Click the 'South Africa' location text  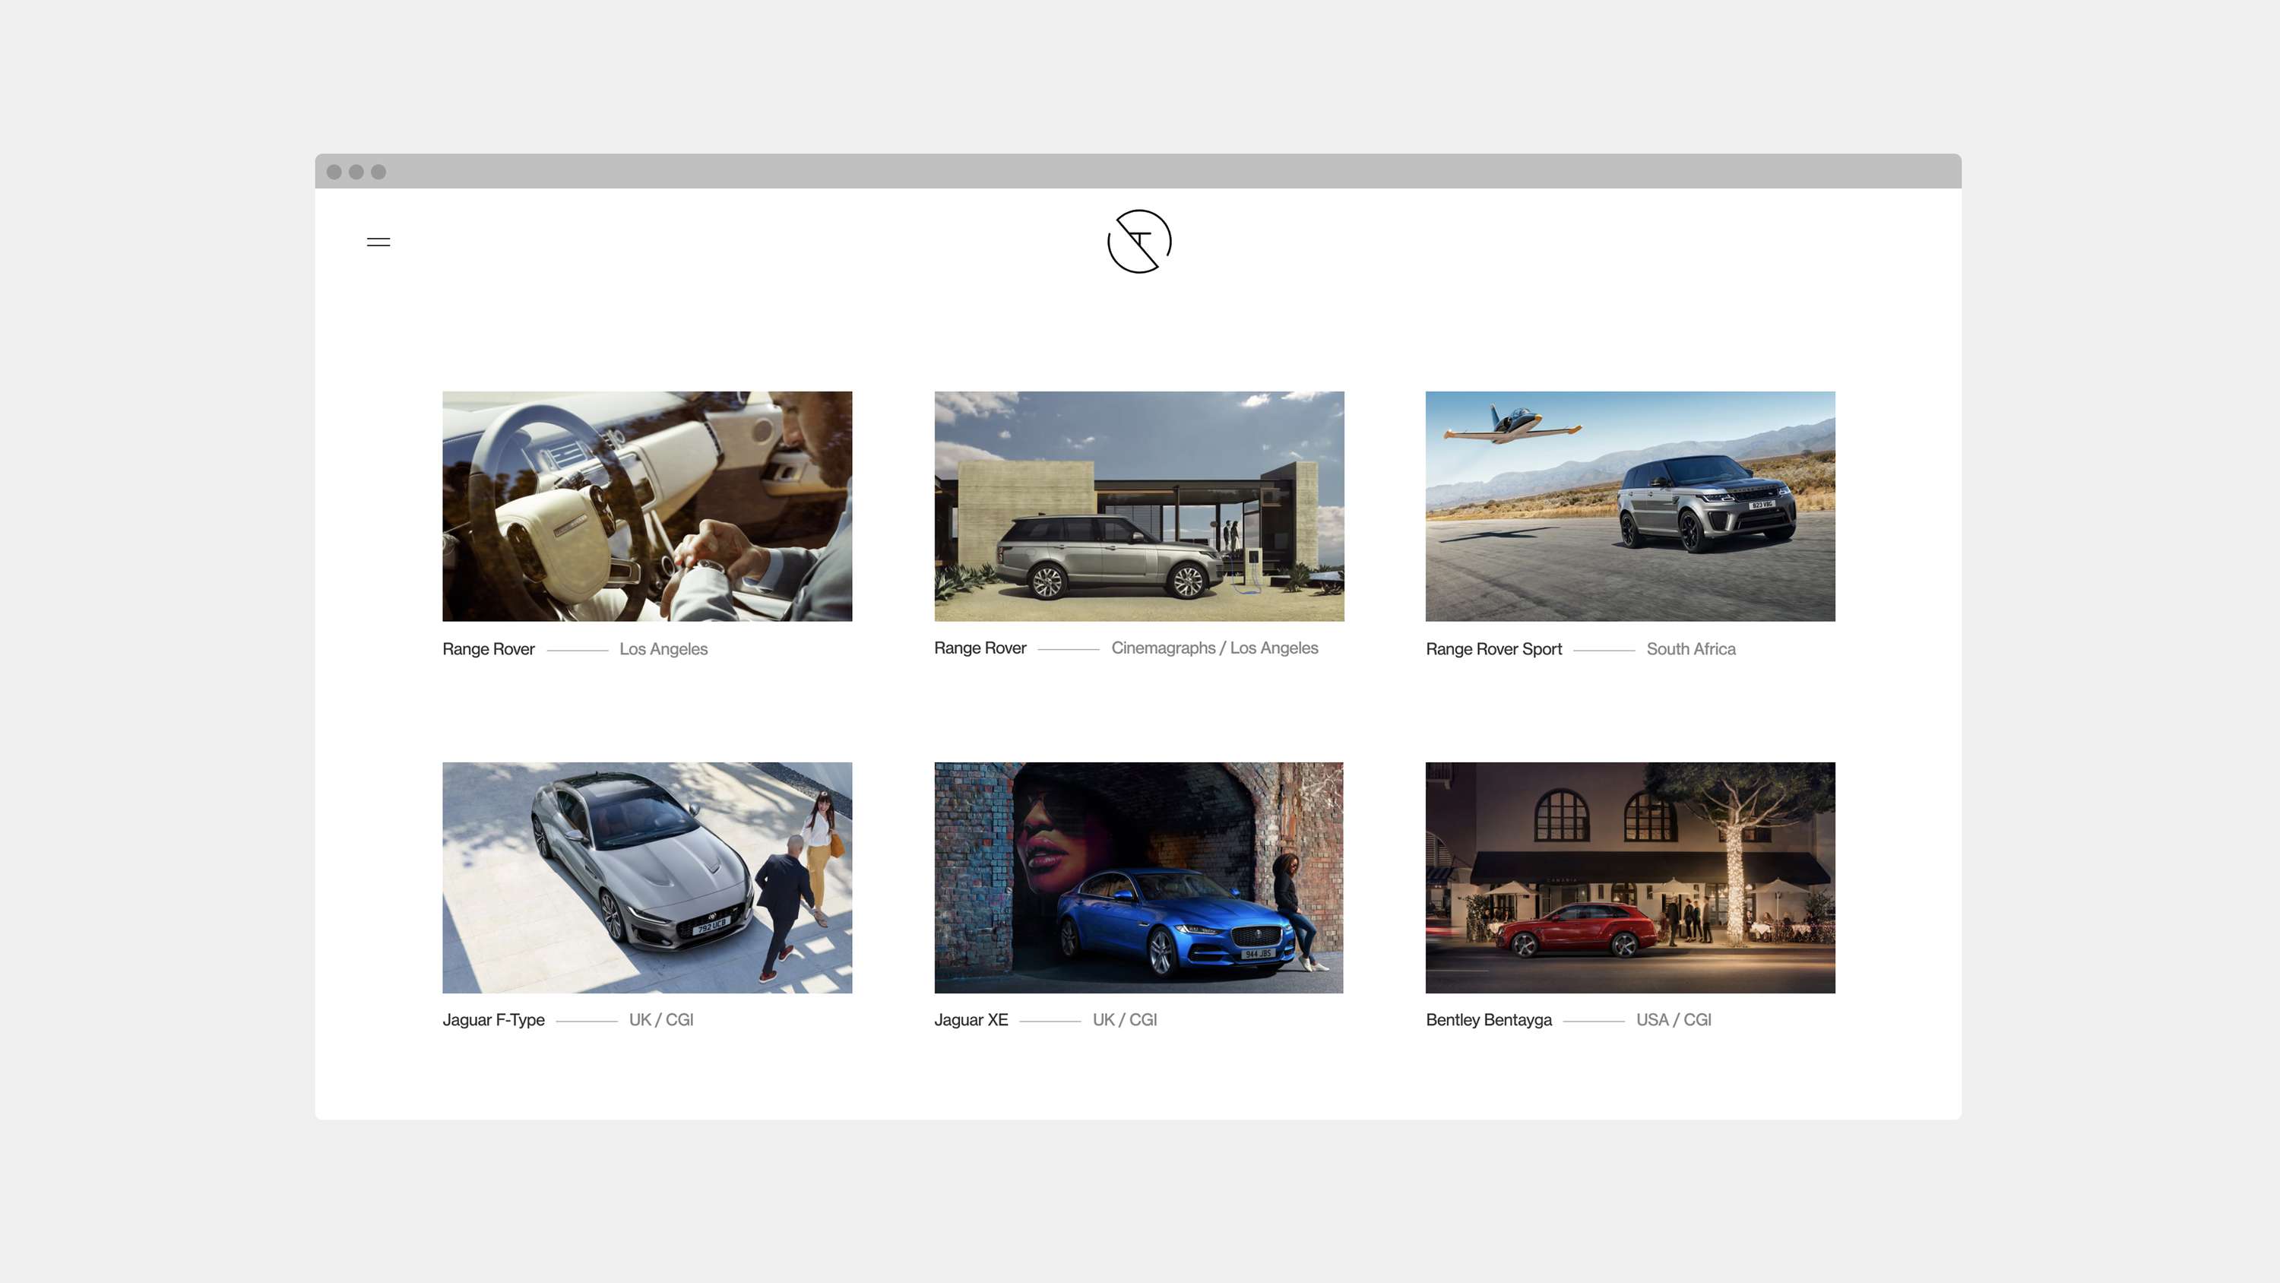click(1690, 649)
